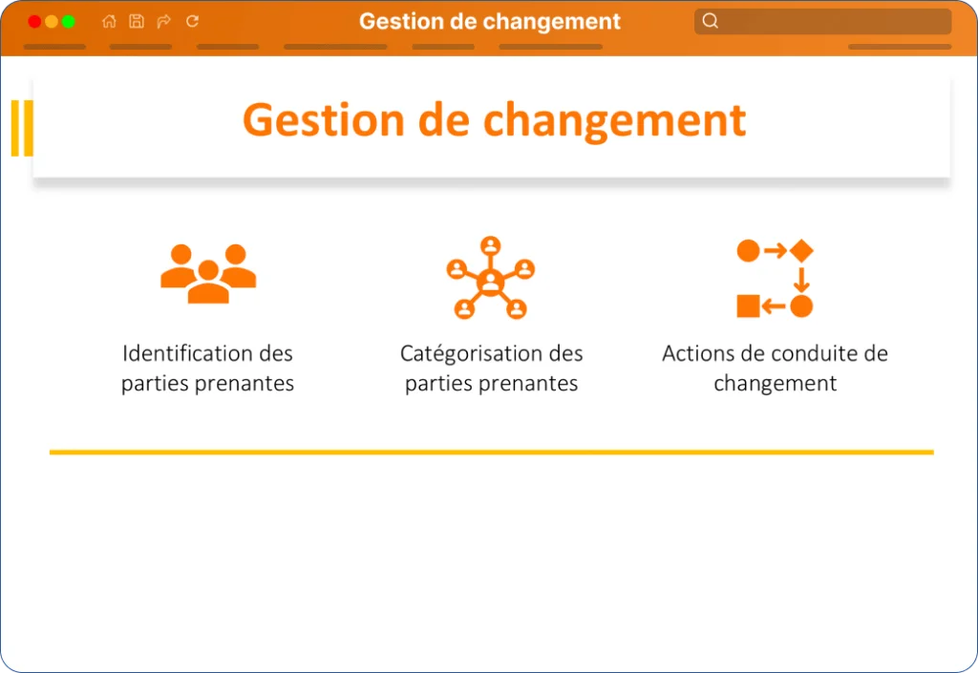Minimize window with yellow button
Viewport: 978px width, 673px height.
point(52,22)
